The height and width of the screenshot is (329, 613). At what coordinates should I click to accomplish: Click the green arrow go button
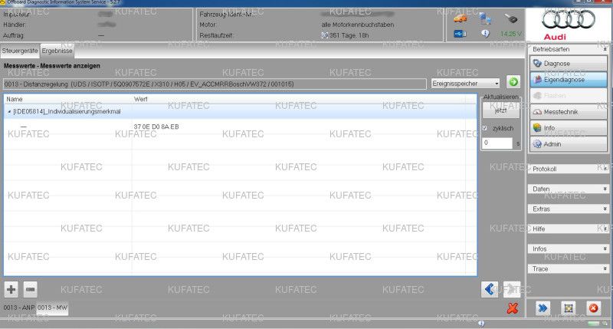[x=513, y=82]
